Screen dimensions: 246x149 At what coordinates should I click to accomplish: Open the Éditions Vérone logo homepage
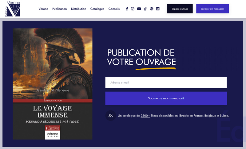click(x=13, y=9)
